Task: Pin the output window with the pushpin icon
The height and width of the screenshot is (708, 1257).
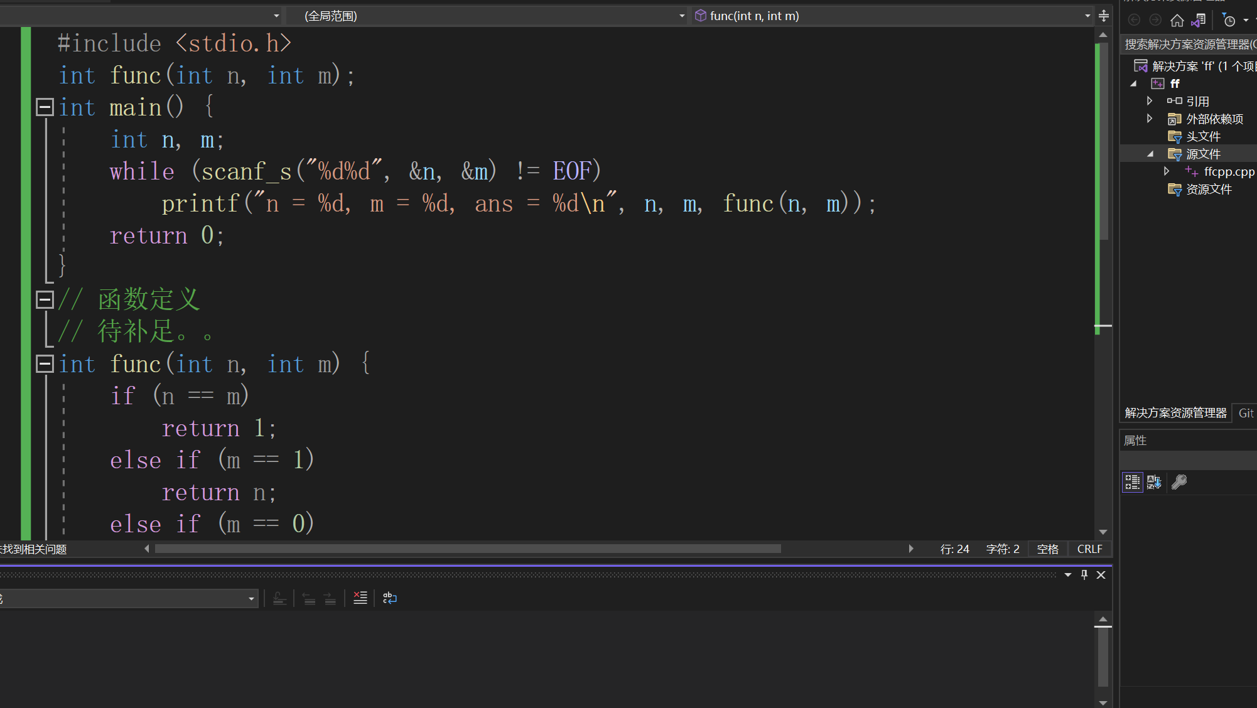Action: click(1084, 575)
